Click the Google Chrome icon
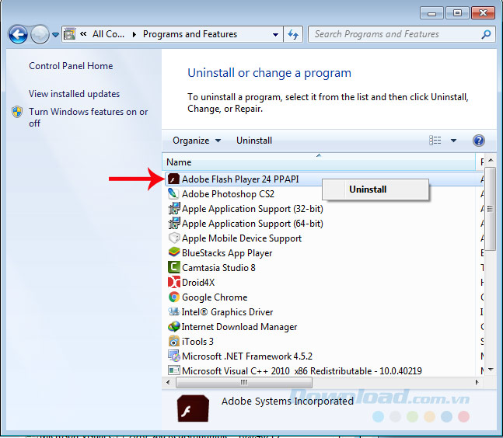503x438 pixels. pos(174,297)
